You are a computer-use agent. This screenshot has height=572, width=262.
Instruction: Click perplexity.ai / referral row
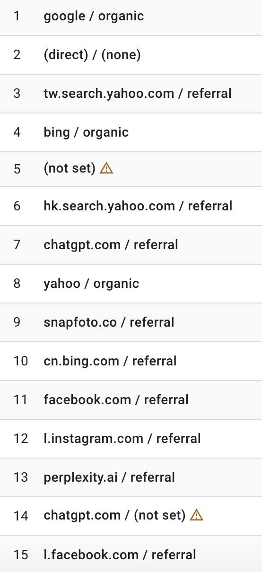[x=131, y=477]
